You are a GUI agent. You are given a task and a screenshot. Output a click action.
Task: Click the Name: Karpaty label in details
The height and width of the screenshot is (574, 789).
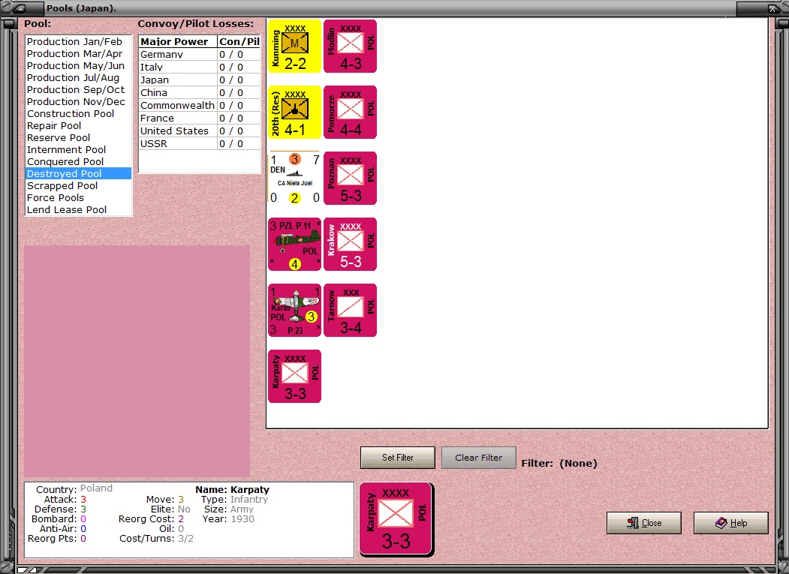pyautogui.click(x=233, y=489)
